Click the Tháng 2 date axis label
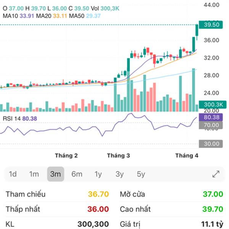Image resolution: width=229 pixels, height=229 pixels. 66,156
